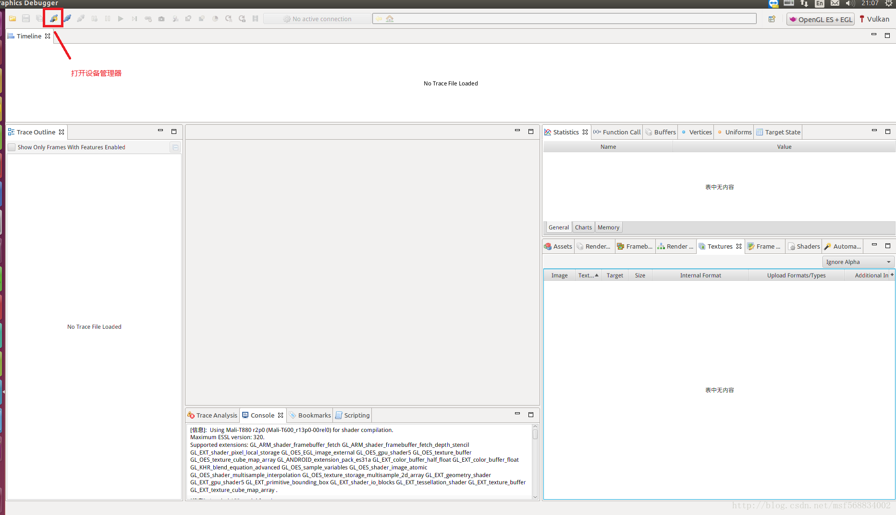Select the Memory sub-tab

point(608,228)
